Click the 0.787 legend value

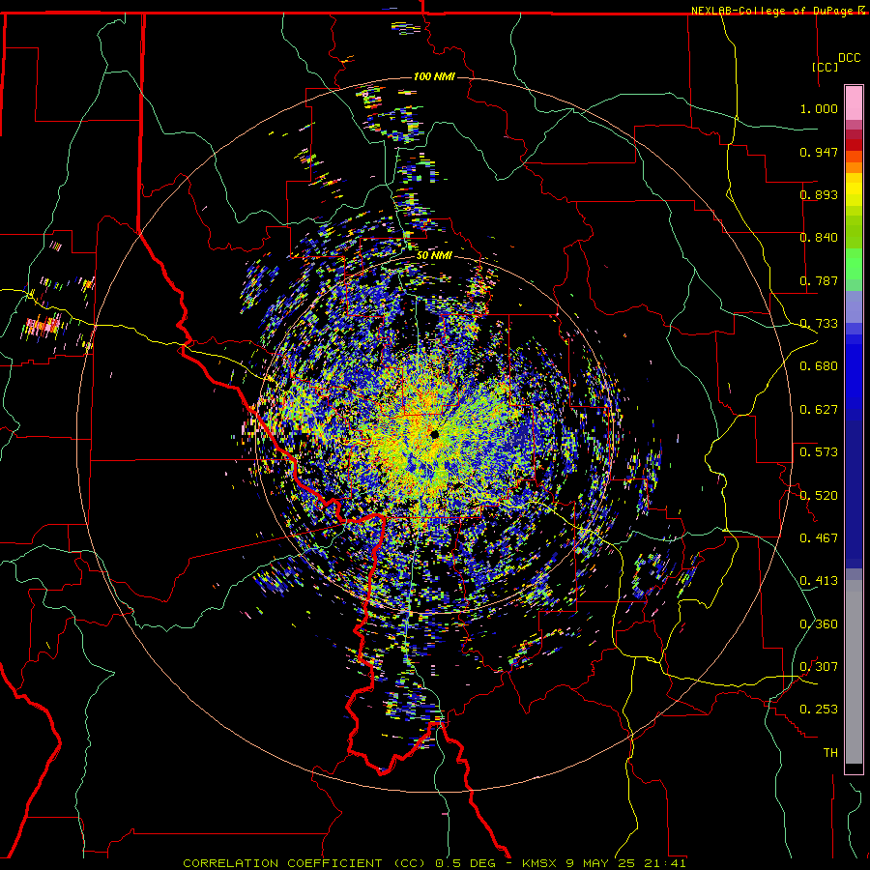coord(819,280)
